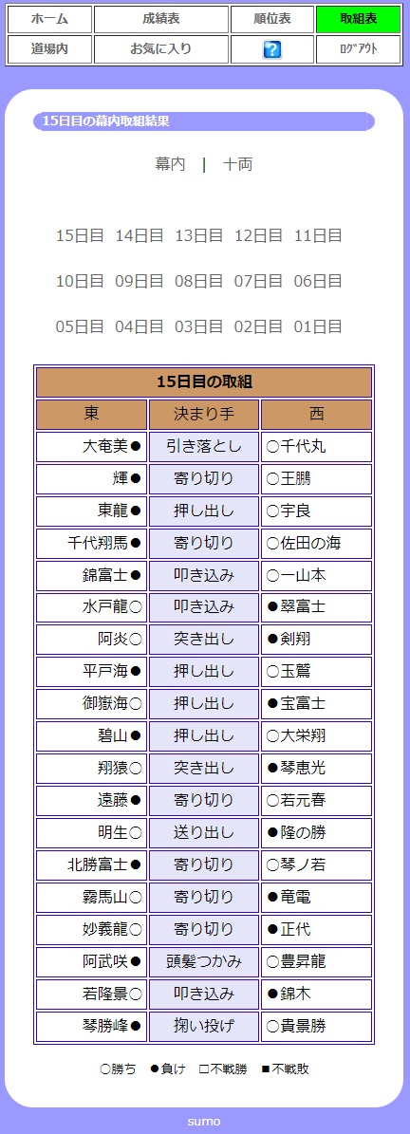View results for 14日目

pos(139,235)
